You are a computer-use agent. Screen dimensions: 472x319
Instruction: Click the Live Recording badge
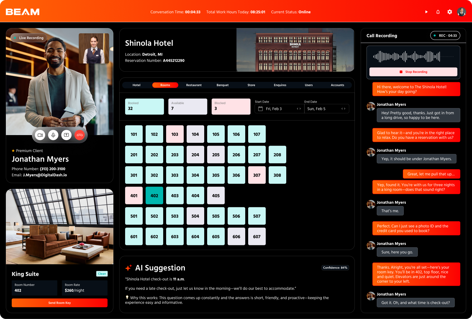pos(29,38)
